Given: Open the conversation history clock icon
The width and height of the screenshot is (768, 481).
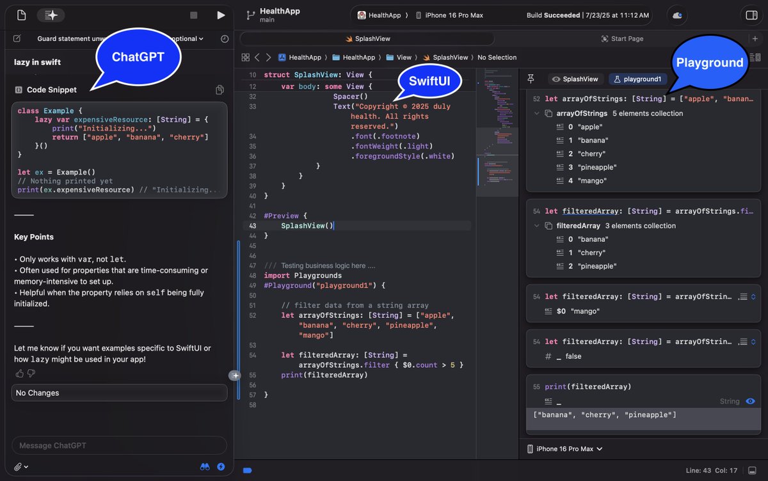Looking at the screenshot, I should [x=224, y=39].
